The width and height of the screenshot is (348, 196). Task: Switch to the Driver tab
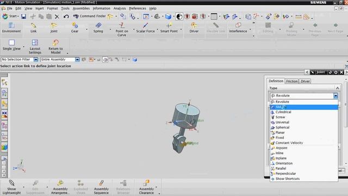[x=305, y=81]
